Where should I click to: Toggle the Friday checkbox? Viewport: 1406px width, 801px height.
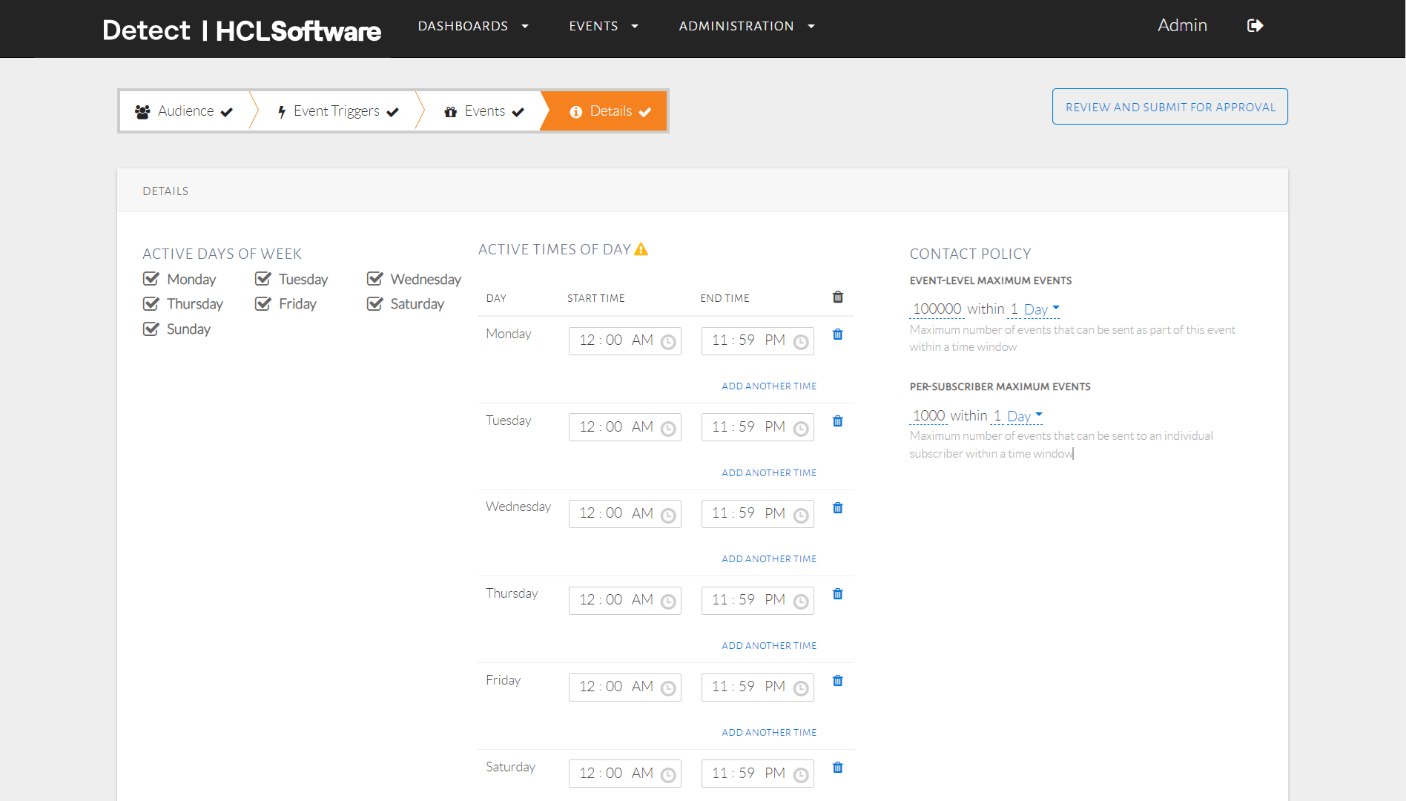coord(263,304)
